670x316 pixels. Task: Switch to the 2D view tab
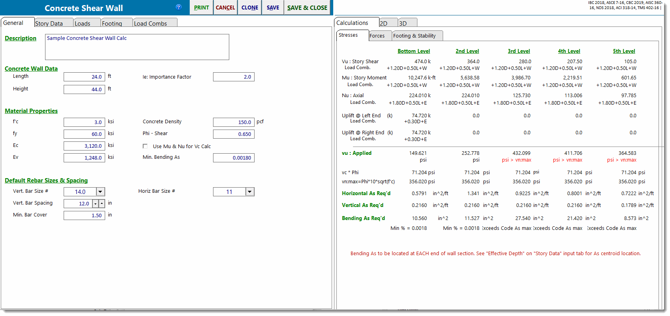[388, 23]
